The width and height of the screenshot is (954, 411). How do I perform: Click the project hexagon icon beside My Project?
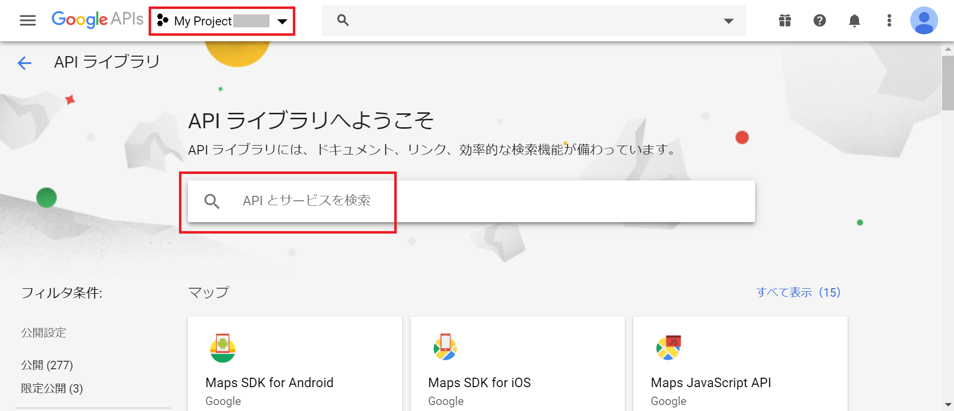click(x=163, y=20)
